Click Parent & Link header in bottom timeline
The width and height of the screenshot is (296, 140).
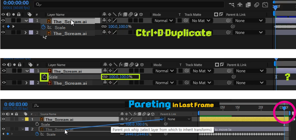[168, 114]
